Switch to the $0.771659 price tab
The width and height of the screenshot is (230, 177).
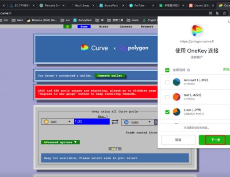[x=20, y=6]
